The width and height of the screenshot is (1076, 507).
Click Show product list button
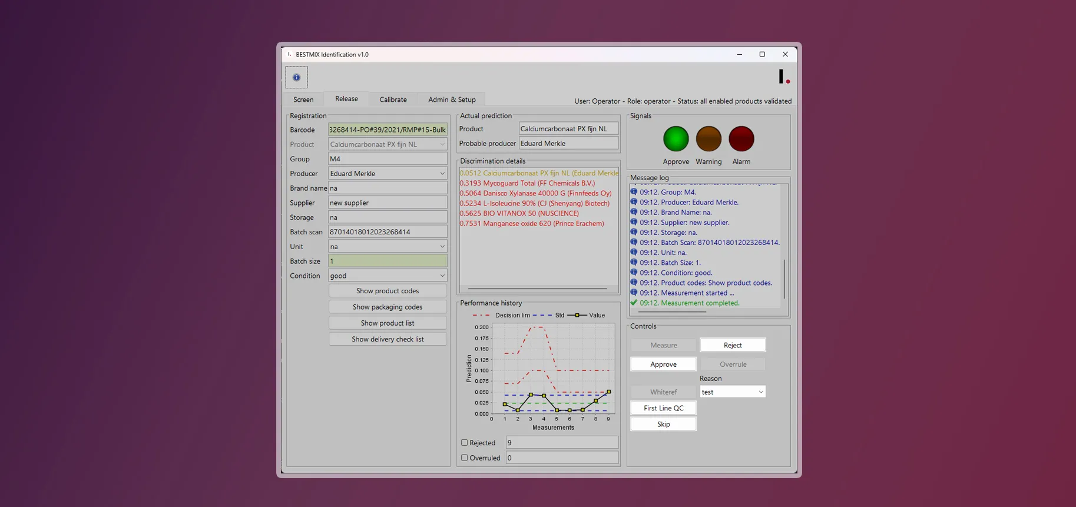point(388,323)
